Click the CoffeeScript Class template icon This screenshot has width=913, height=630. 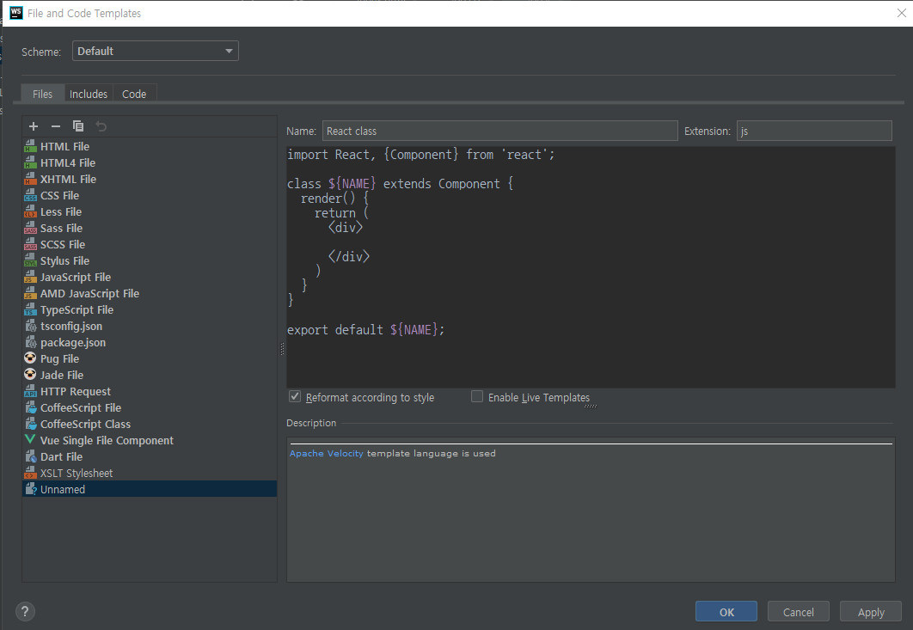pyautogui.click(x=30, y=424)
